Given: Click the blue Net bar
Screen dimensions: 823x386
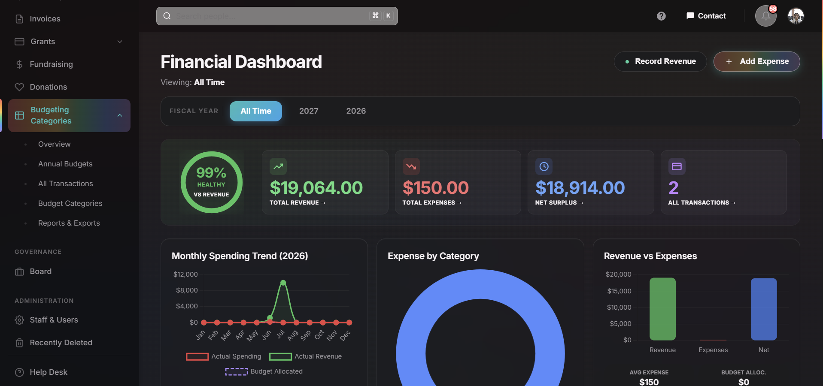Looking at the screenshot, I should click(764, 309).
